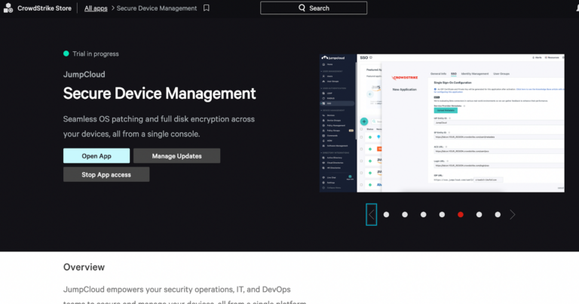Select the first carousel dot
The height and width of the screenshot is (304, 579).
[386, 214]
